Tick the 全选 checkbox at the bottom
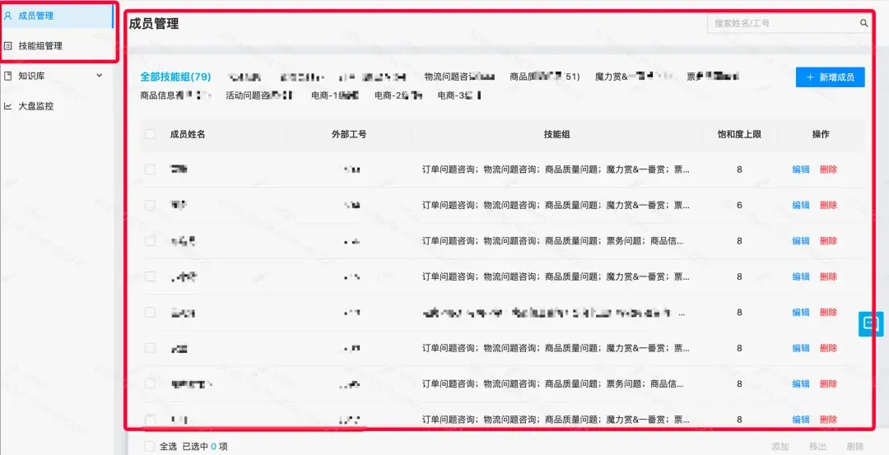The height and width of the screenshot is (455, 889). click(x=149, y=447)
